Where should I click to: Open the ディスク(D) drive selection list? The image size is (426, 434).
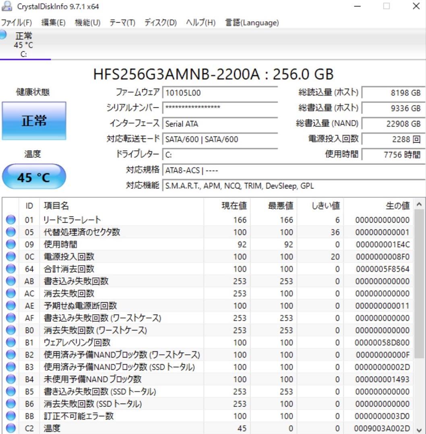tap(161, 23)
